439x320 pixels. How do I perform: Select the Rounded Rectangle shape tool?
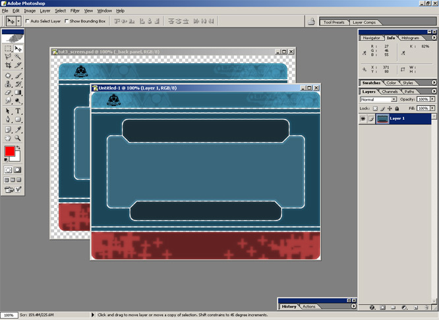pyautogui.click(x=18, y=119)
